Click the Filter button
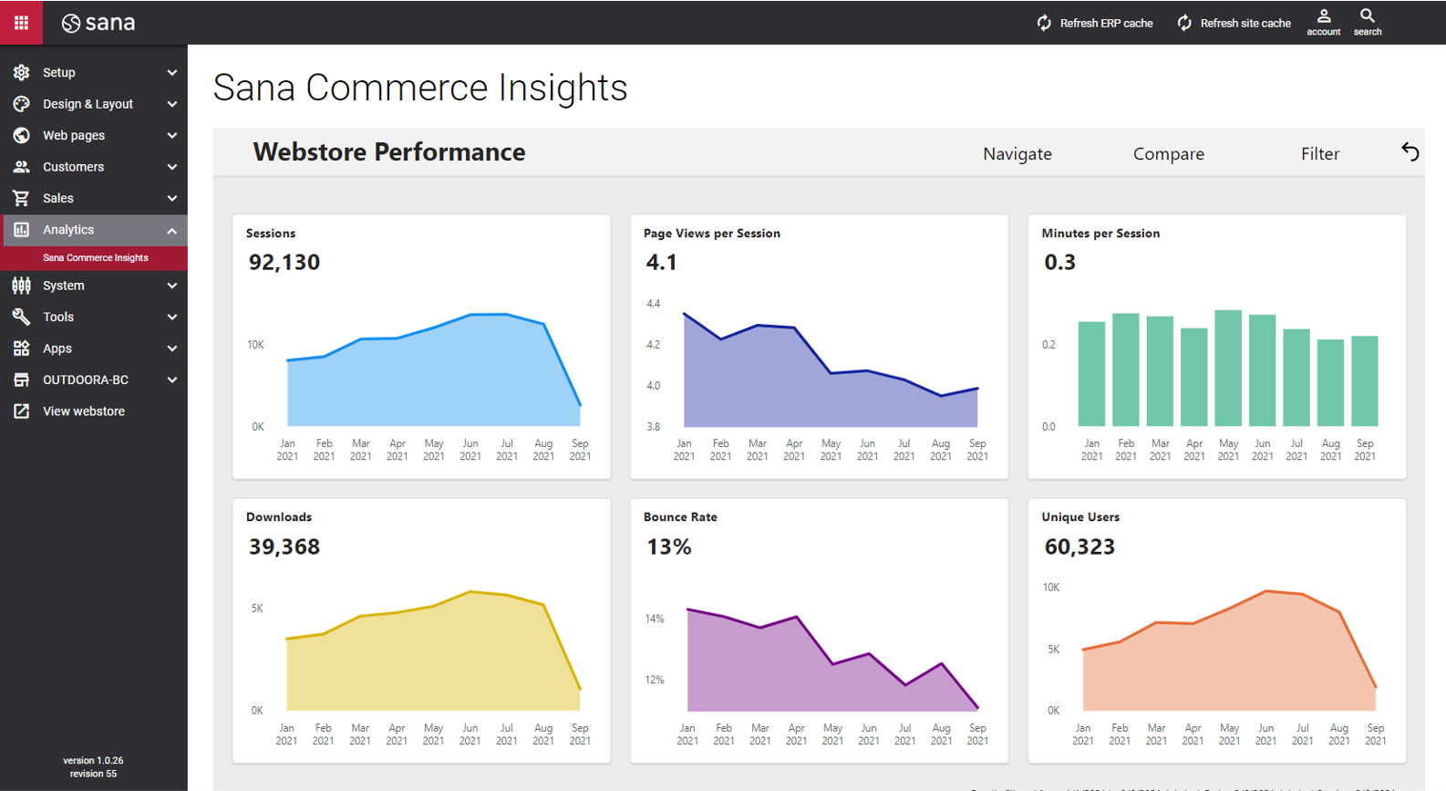 point(1320,153)
